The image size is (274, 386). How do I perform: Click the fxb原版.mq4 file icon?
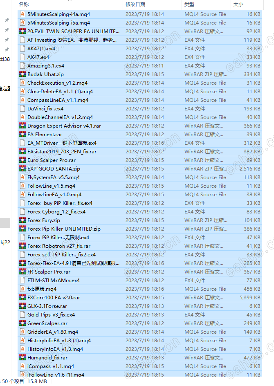[22, 289]
